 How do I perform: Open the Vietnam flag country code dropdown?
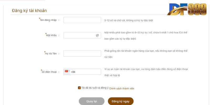click(67, 72)
